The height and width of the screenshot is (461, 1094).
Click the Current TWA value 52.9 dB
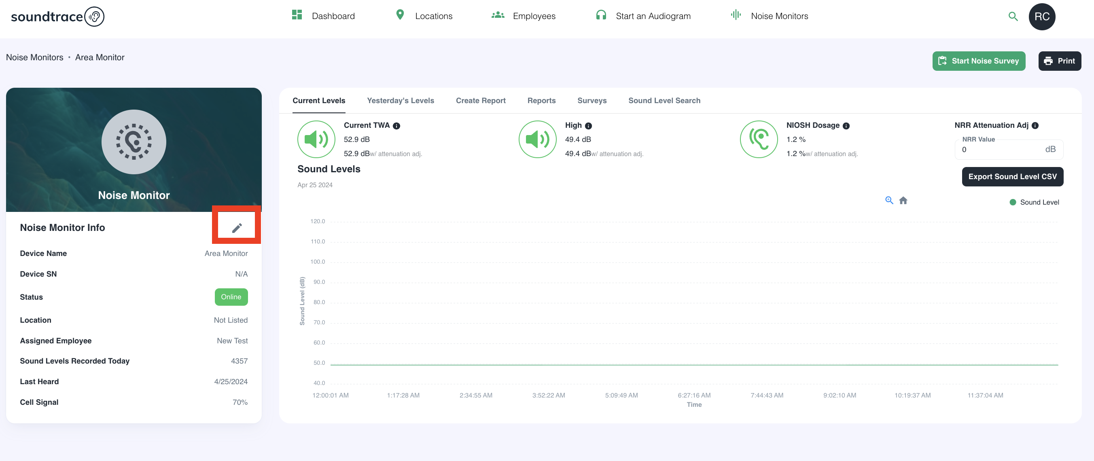click(x=357, y=139)
